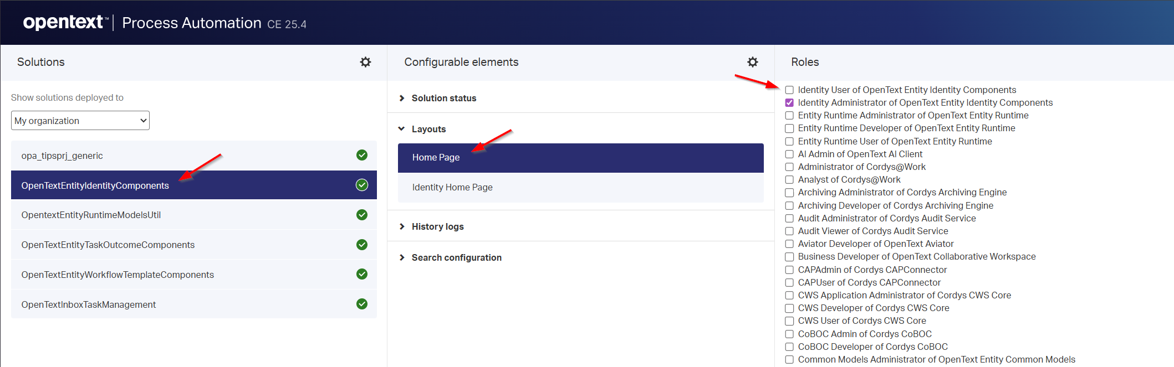
Task: Collapse the Layouts section
Action: pos(428,129)
